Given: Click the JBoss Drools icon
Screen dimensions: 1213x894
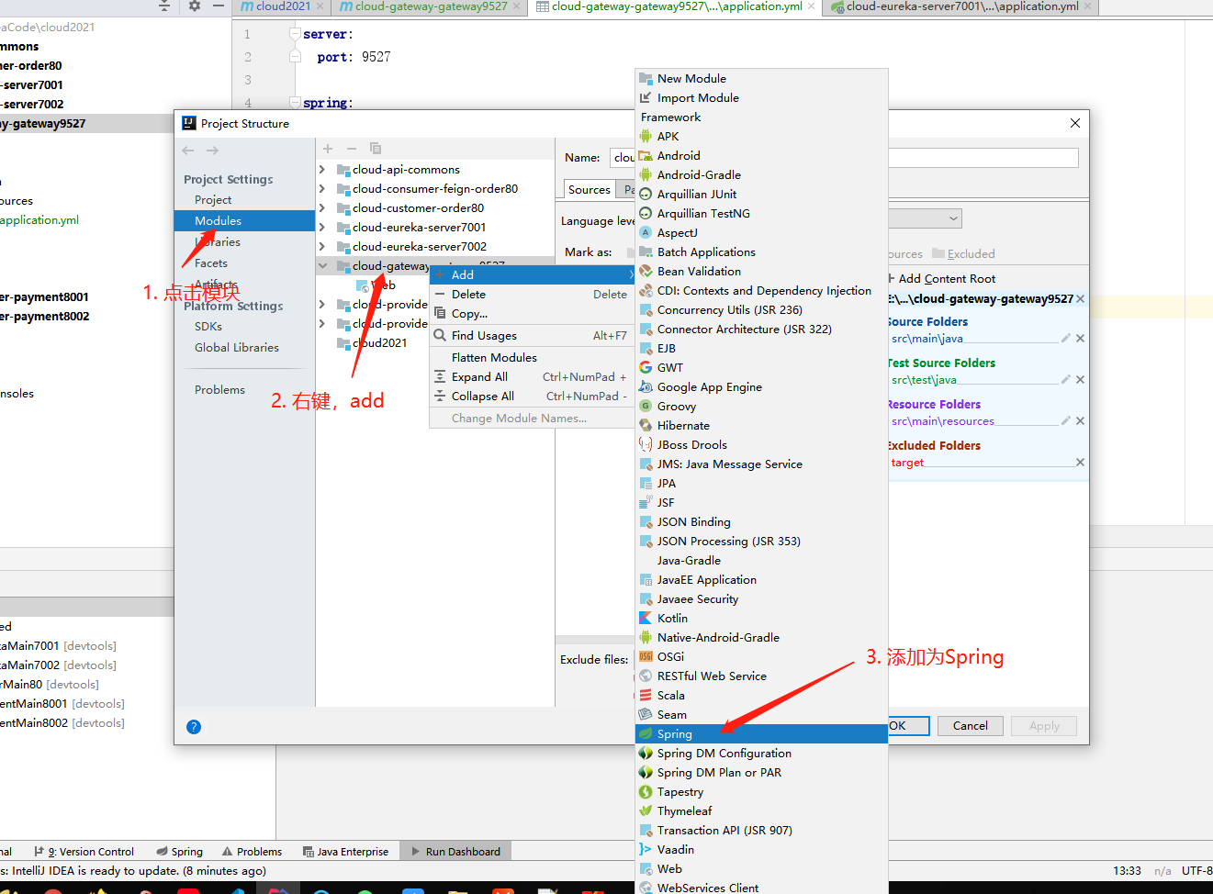Looking at the screenshot, I should tap(646, 445).
